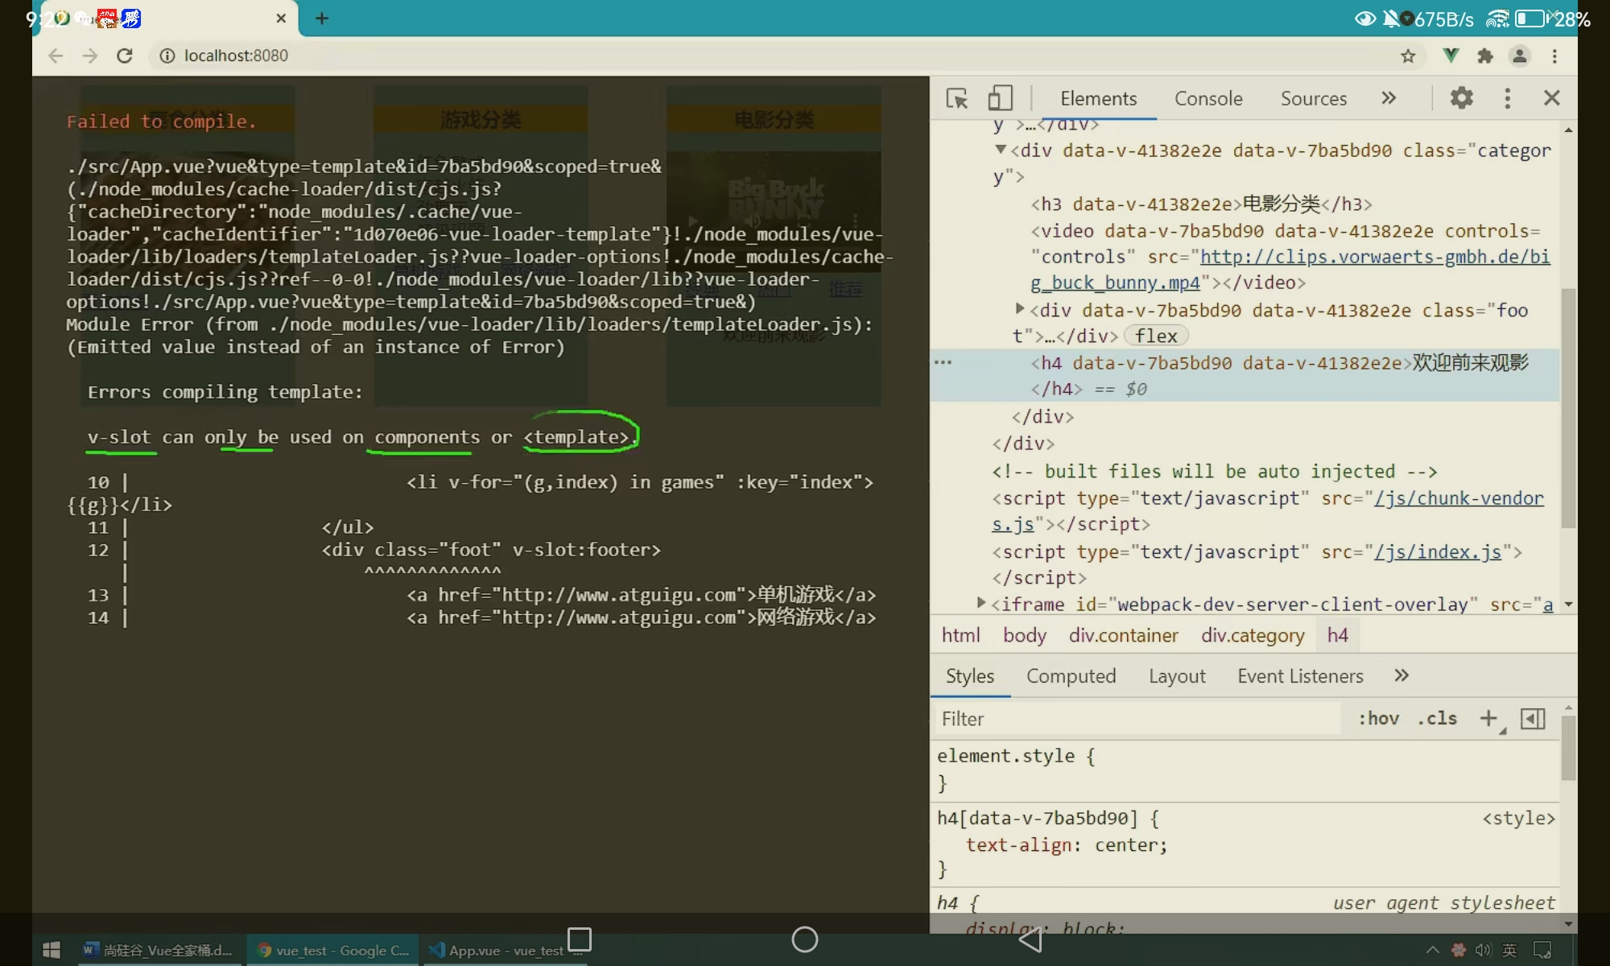Toggle the :hov element state panel
The width and height of the screenshot is (1610, 966).
point(1378,718)
